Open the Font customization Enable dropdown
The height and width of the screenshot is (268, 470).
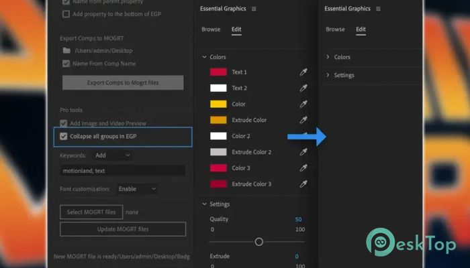coord(137,189)
